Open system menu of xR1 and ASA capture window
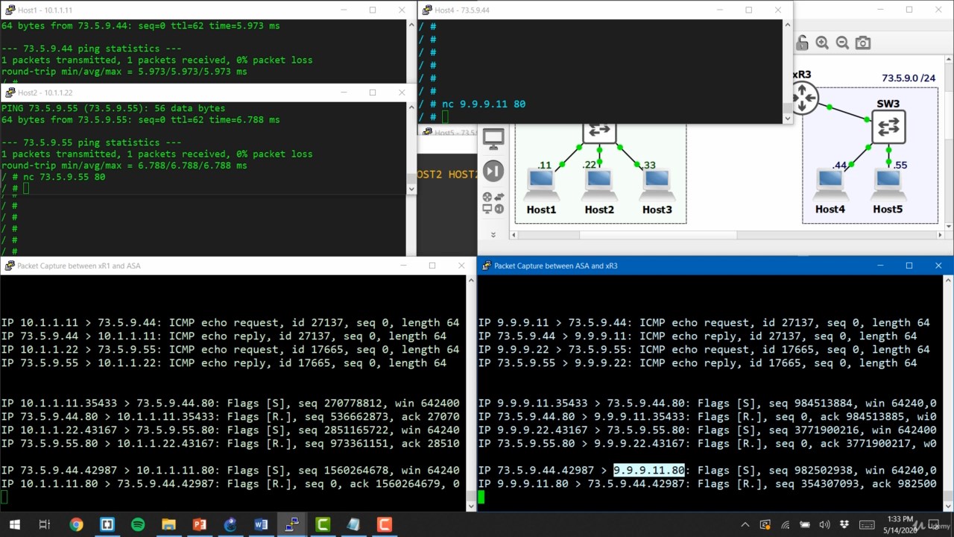 [8, 266]
